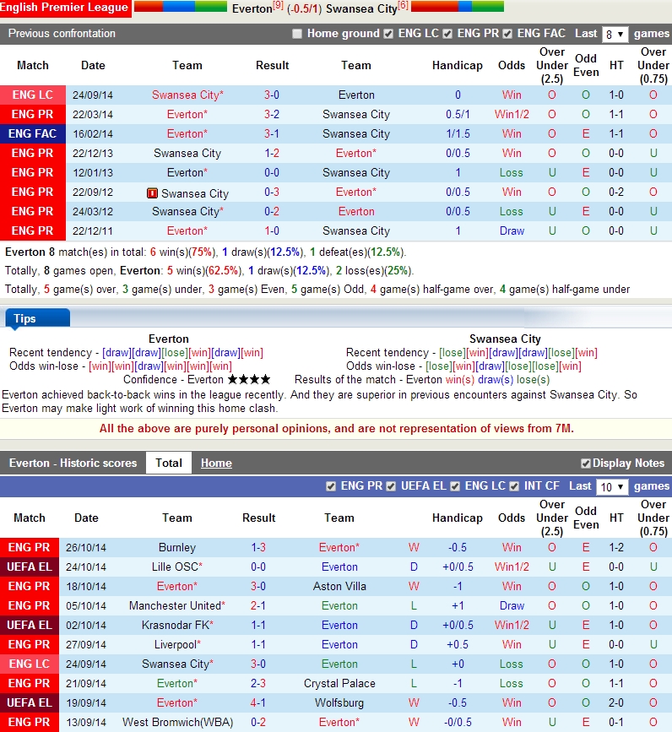
Task: Click the Tips tab
Action: pyautogui.click(x=37, y=318)
